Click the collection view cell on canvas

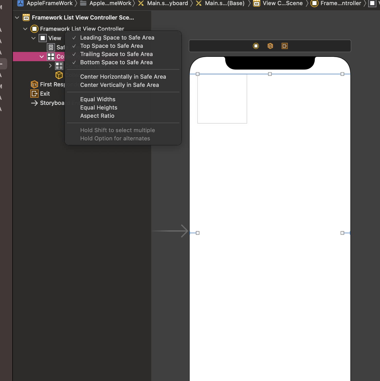[x=222, y=99]
